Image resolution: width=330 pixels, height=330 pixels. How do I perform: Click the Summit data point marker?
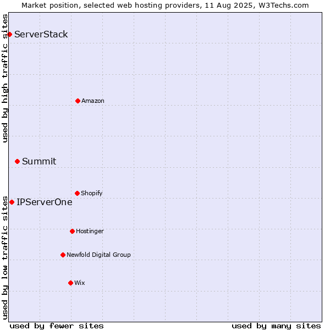click(x=17, y=161)
